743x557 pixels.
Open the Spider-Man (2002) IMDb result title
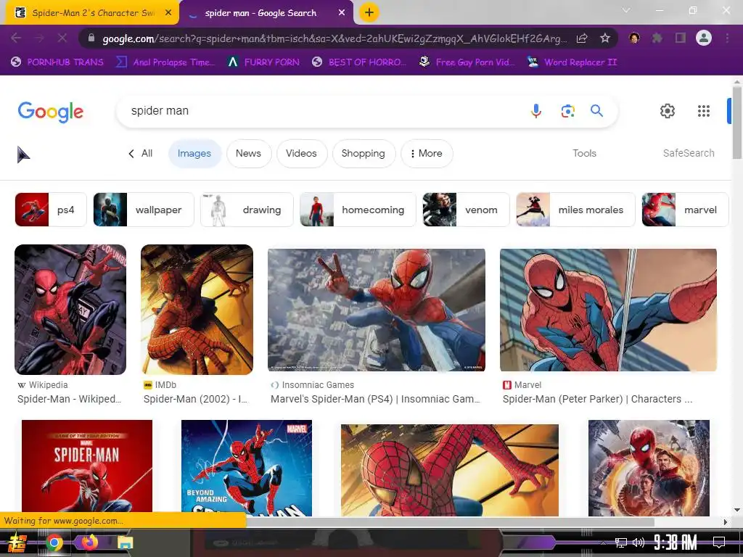[x=195, y=399]
